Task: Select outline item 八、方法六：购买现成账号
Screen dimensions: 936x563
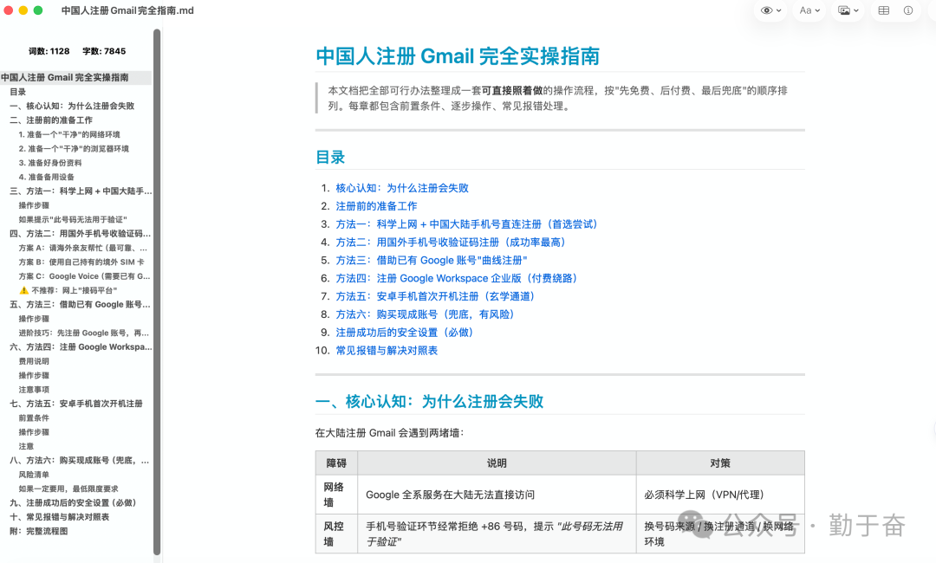Action: coord(80,461)
